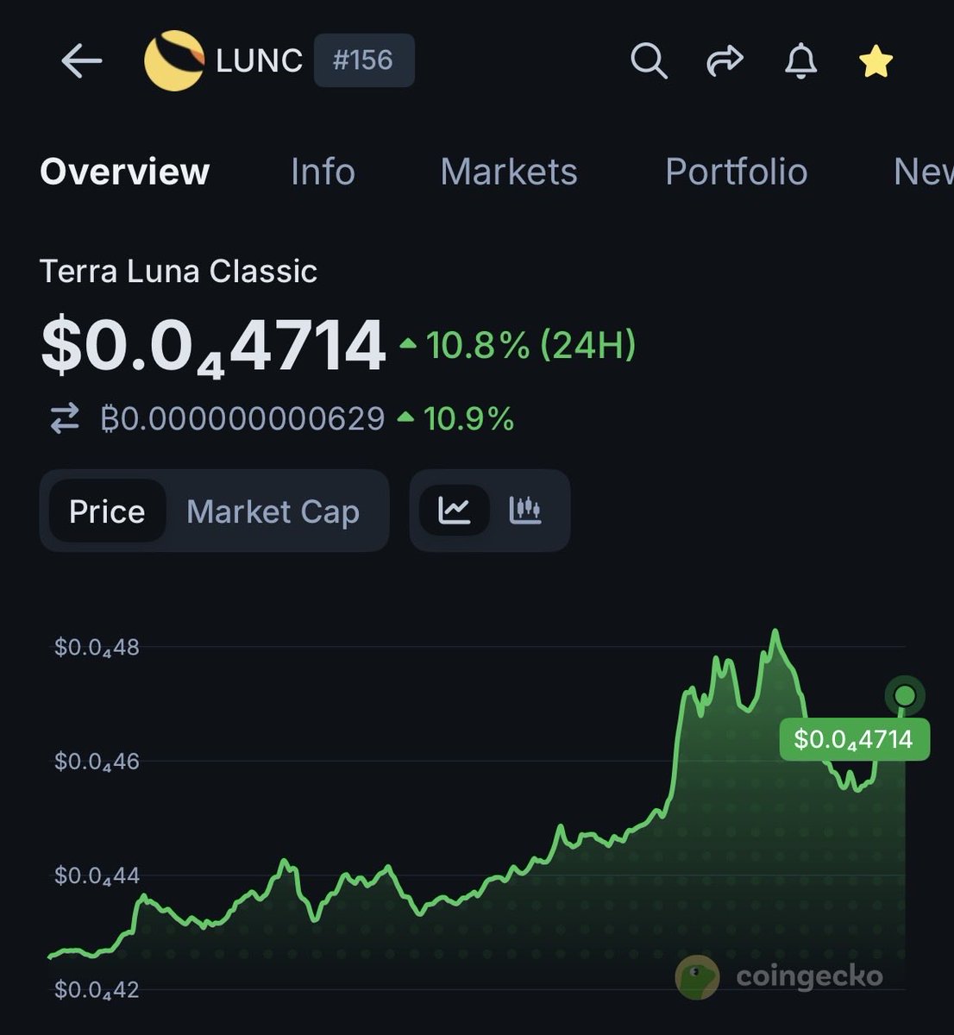This screenshot has width=954, height=1035.
Task: Tap the #156 rank badge
Action: 363,60
